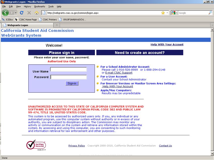Click the Need to create an account? header
The image size is (214, 160).
pyautogui.click(x=140, y=53)
